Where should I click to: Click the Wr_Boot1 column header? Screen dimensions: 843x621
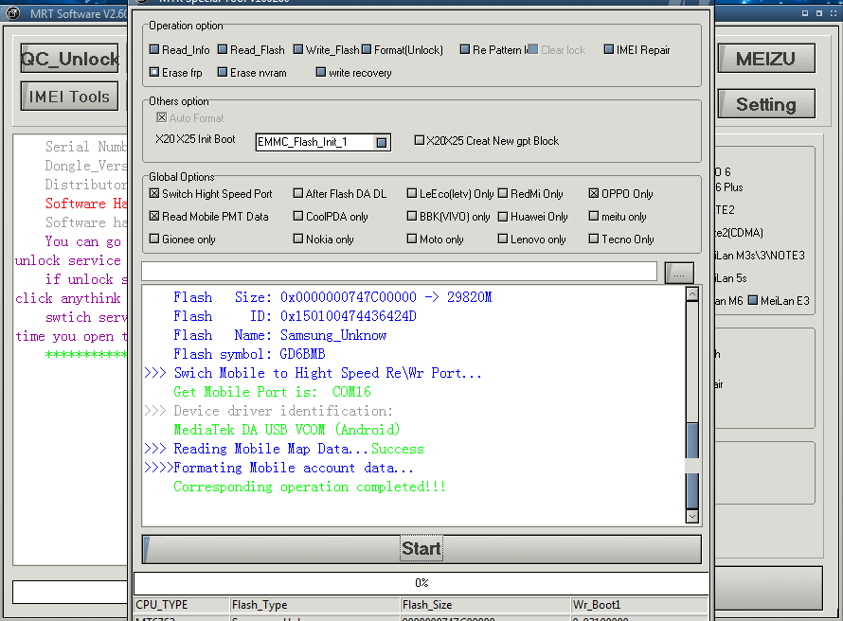click(639, 605)
